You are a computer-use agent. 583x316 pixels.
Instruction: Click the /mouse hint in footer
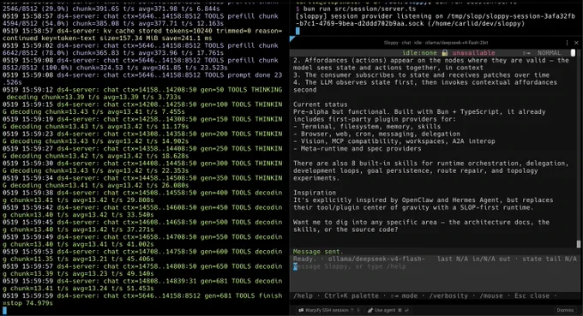click(x=490, y=295)
